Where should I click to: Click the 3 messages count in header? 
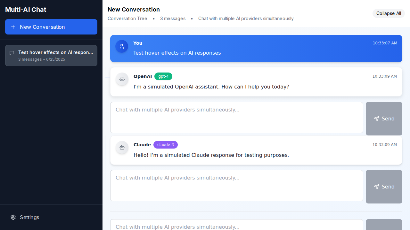(x=173, y=19)
